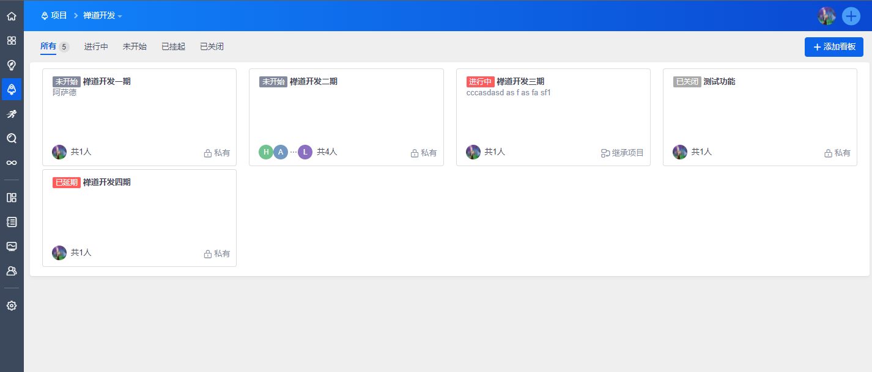Open the running-figure execution sidebar icon

[12, 114]
